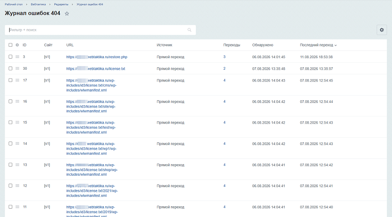This screenshot has height=217, width=392.
Task: Check the row with ID 11
Action: 10,207
